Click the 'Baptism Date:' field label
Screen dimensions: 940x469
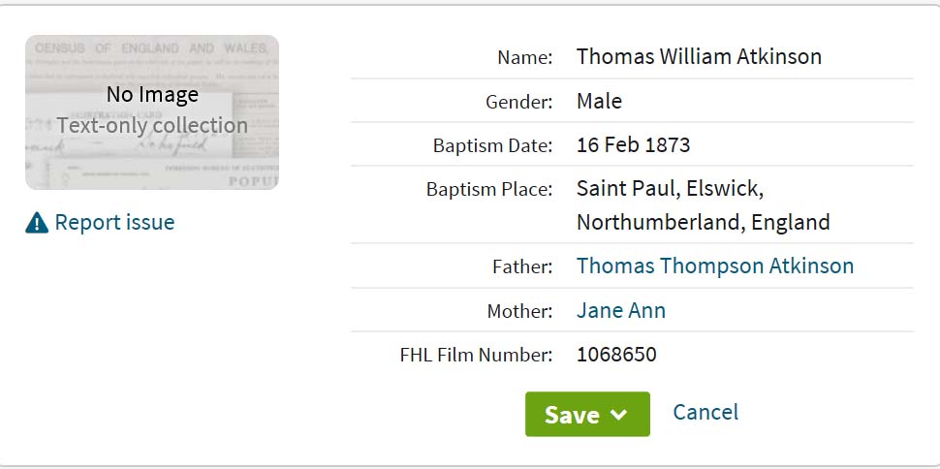coord(493,145)
